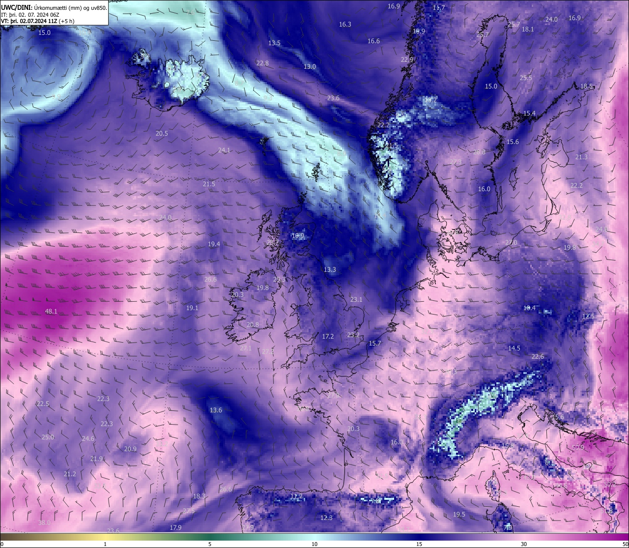629x548 pixels.
Task: Select the 13.5 value north of Iceland track
Action: pos(274,43)
